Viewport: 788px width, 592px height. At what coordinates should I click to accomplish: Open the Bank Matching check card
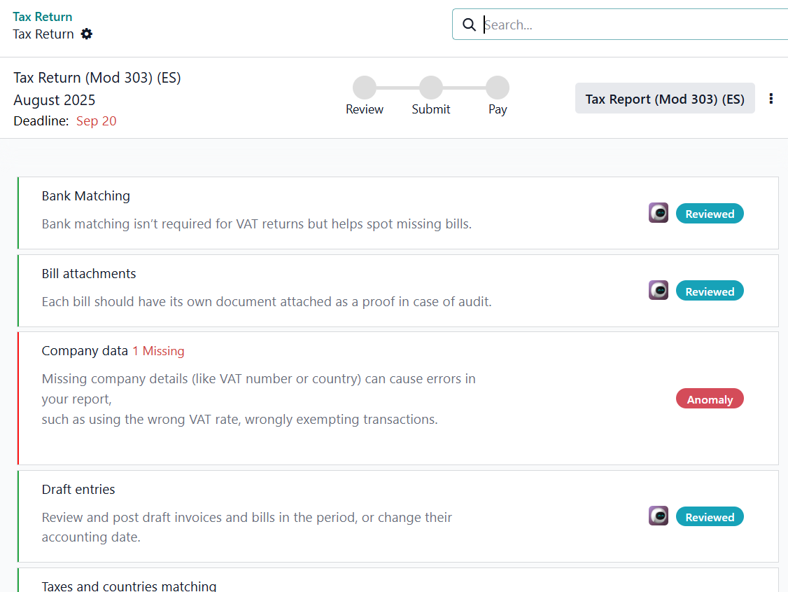tap(85, 196)
